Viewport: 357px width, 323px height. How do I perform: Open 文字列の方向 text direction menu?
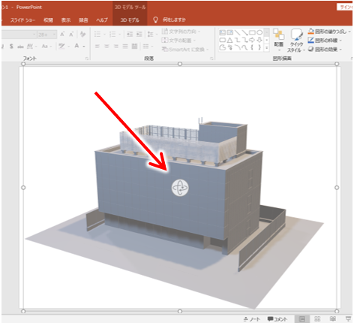pyautogui.click(x=181, y=32)
